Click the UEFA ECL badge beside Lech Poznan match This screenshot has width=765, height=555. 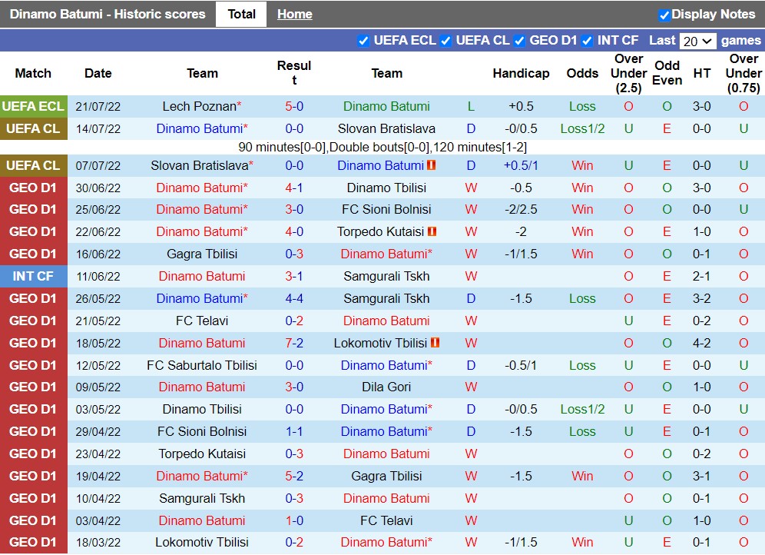34,106
